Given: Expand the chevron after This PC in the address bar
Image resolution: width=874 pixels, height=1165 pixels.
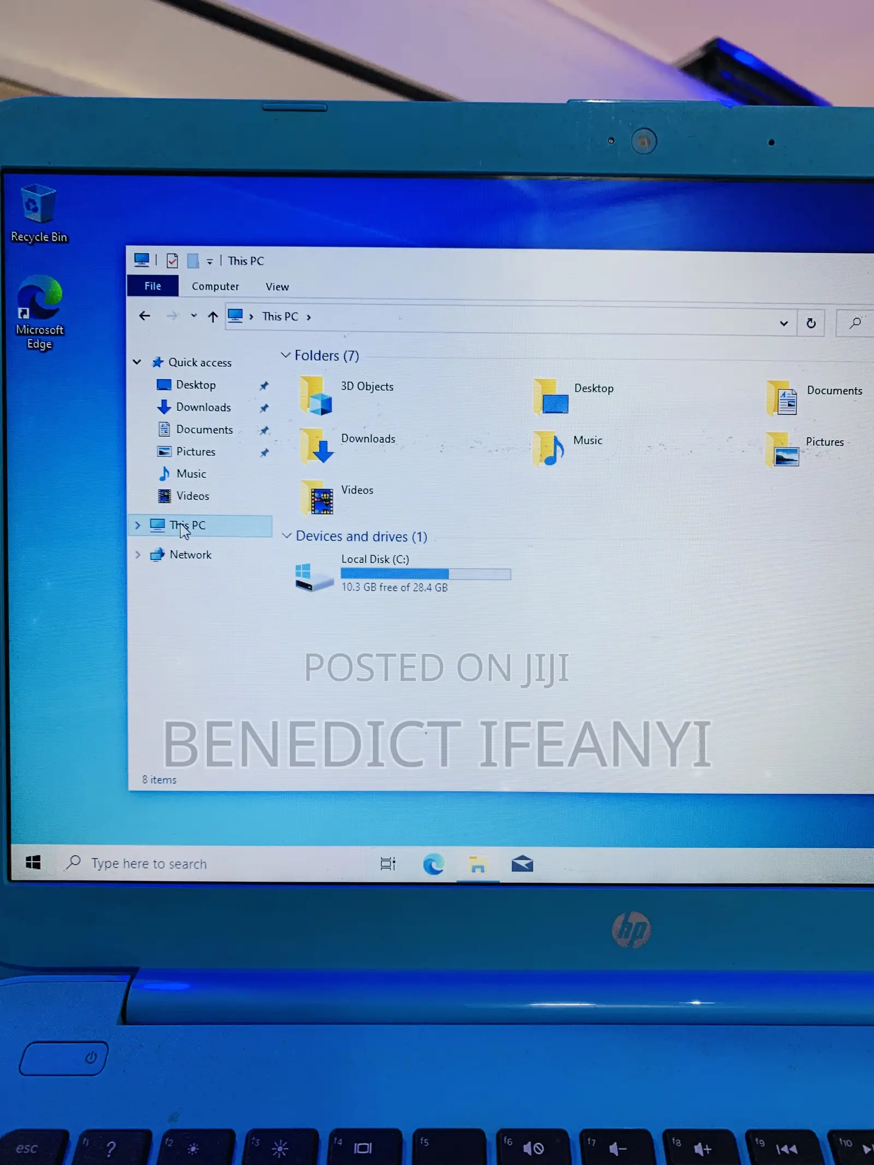Looking at the screenshot, I should click(x=309, y=317).
